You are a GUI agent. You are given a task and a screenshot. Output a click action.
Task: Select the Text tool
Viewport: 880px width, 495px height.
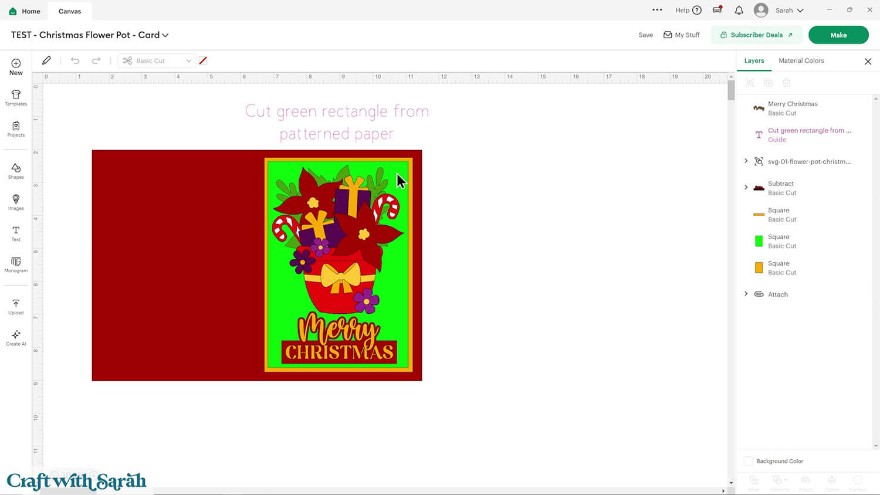coord(16,233)
